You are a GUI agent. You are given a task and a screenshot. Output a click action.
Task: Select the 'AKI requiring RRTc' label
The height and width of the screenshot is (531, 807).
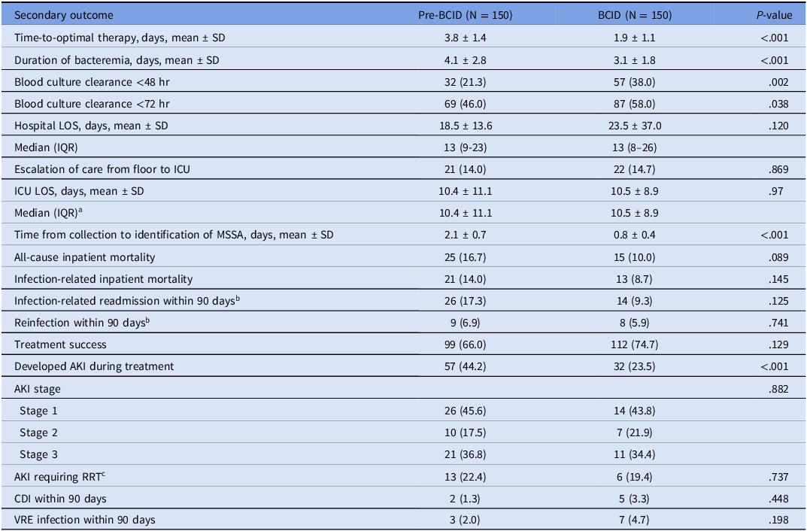tap(59, 476)
